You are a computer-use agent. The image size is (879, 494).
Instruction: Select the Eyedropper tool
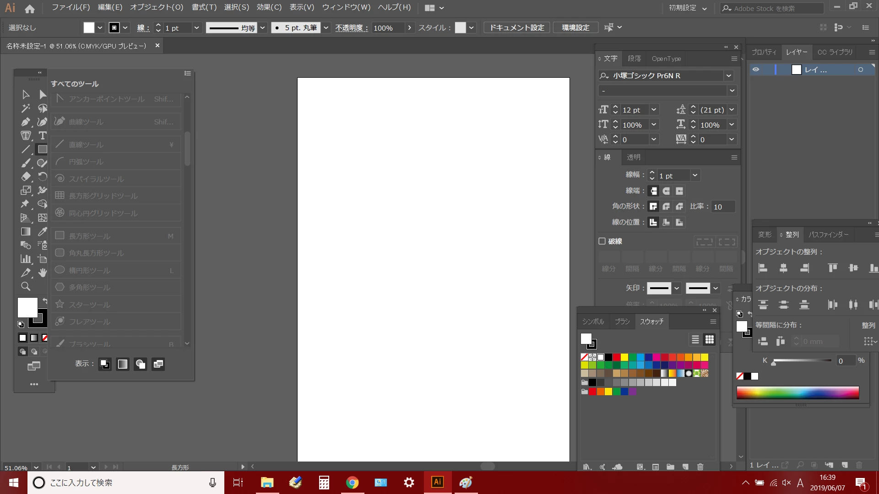pos(42,231)
